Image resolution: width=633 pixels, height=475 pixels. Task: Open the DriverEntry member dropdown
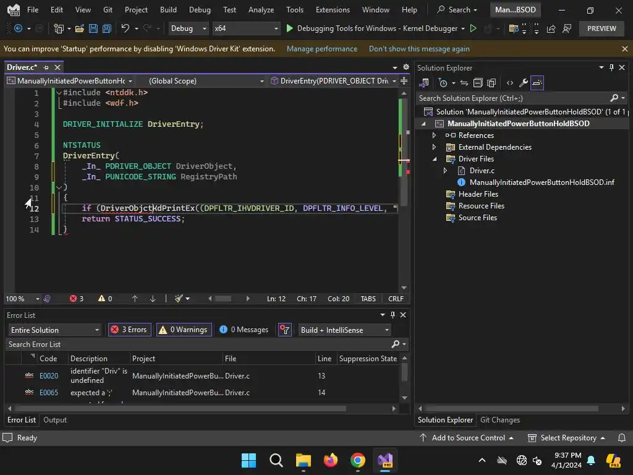(x=333, y=81)
